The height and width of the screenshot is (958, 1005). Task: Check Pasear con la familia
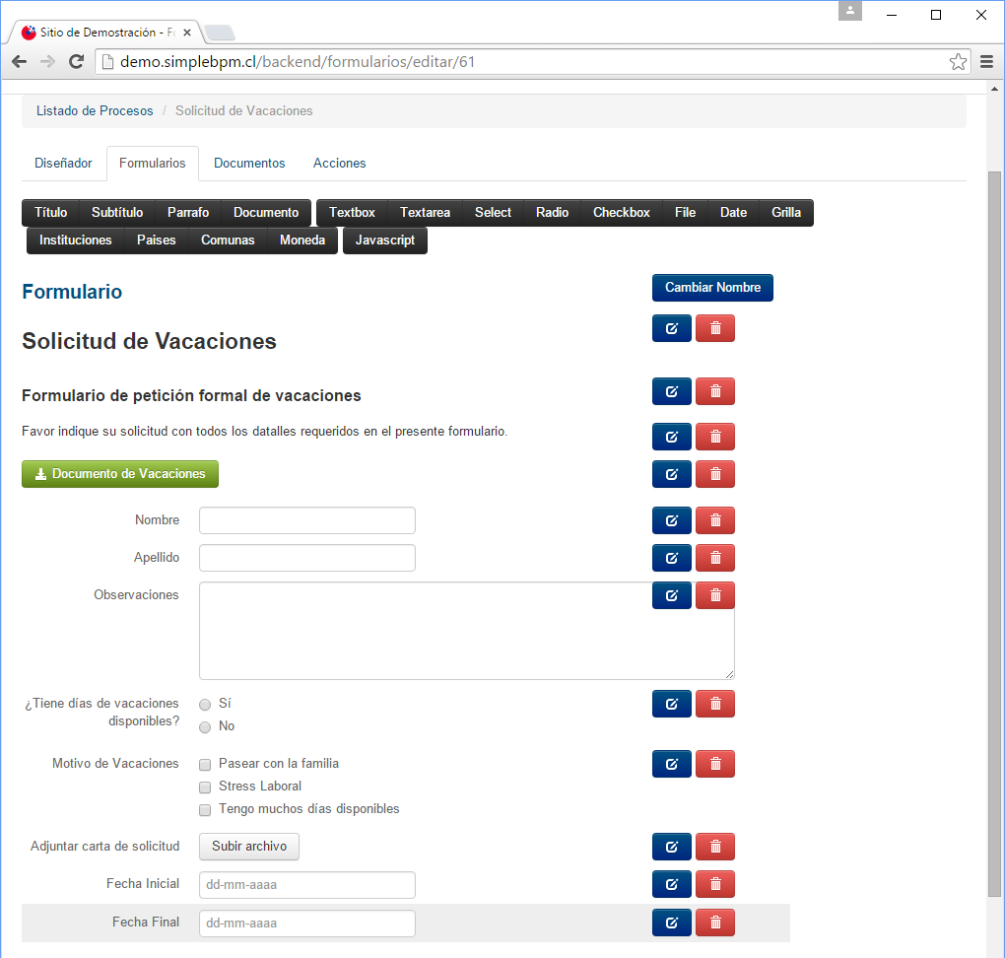205,765
